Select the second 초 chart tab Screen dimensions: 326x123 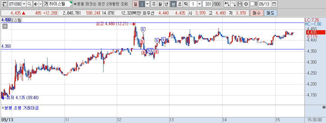[x=179, y=4]
